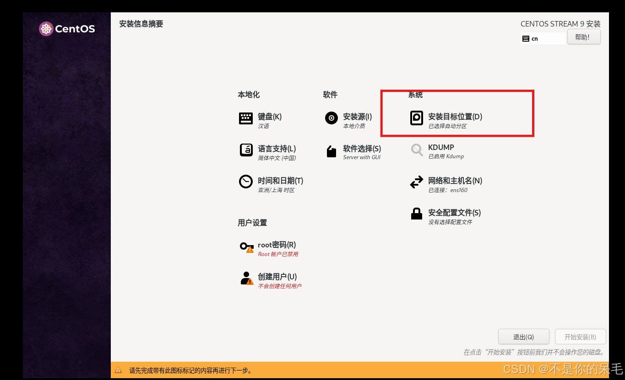Click the CENTOS STREAM 9 安装 title
This screenshot has height=380, width=625.
tap(560, 24)
